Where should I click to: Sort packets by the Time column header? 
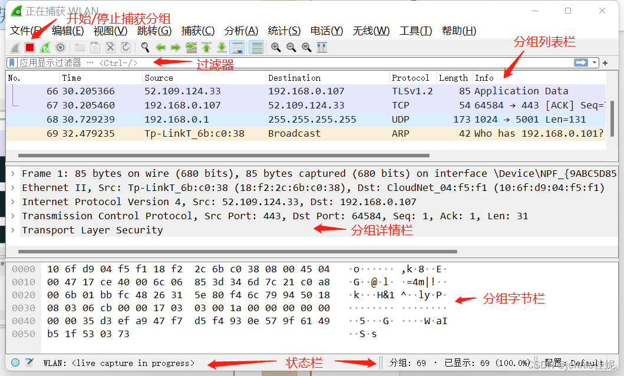pos(101,78)
